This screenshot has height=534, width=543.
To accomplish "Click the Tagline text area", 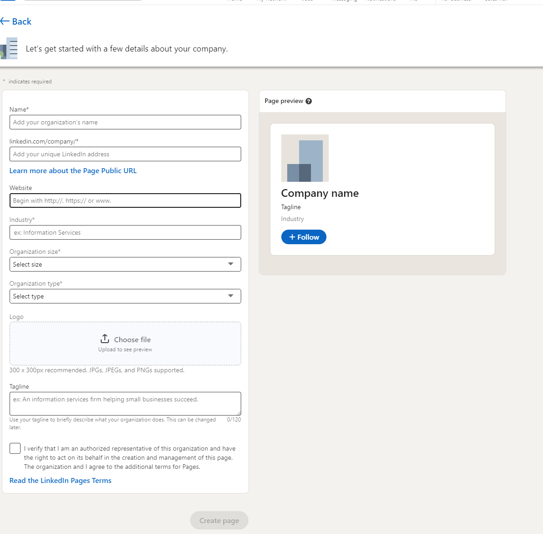I will pos(125,404).
